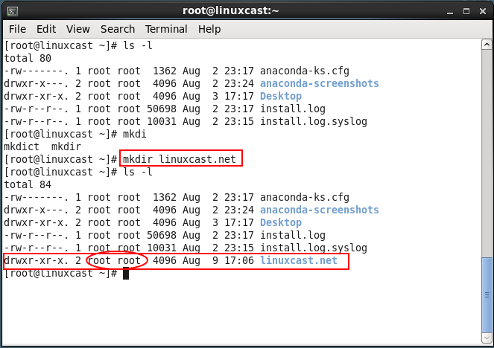This screenshot has height=348, width=494.
Task: Click the cursor block at the last prompt
Action: [126, 273]
